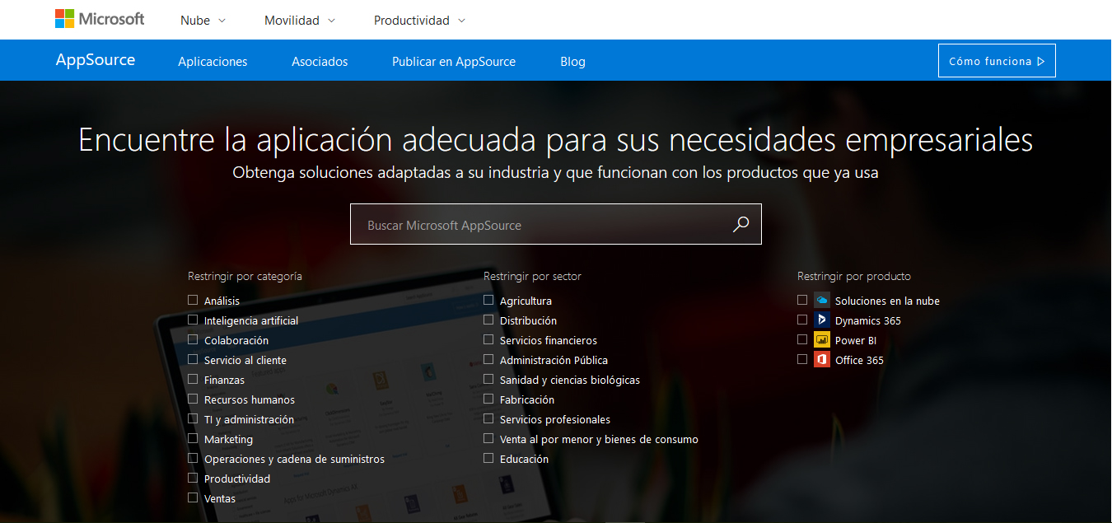The height and width of the screenshot is (523, 1112).
Task: Open Publicar en AppSource page
Action: [x=454, y=61]
